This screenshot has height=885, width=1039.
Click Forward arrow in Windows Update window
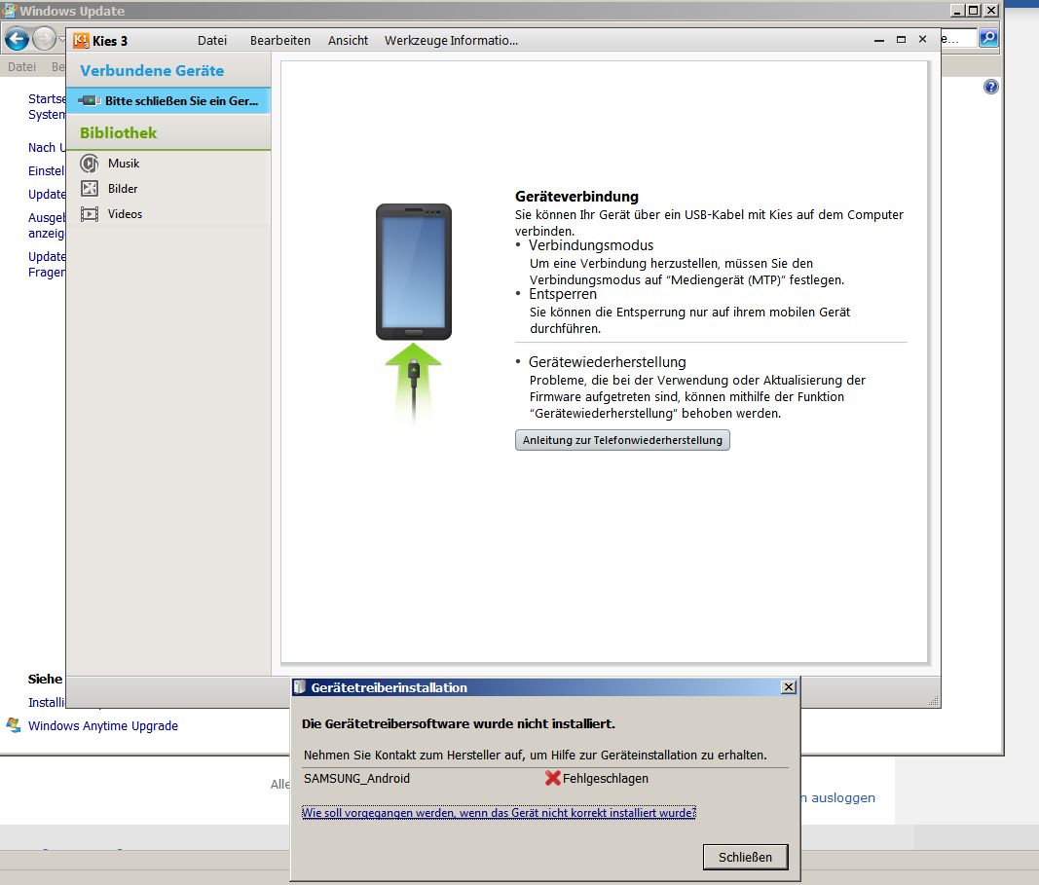(x=44, y=39)
